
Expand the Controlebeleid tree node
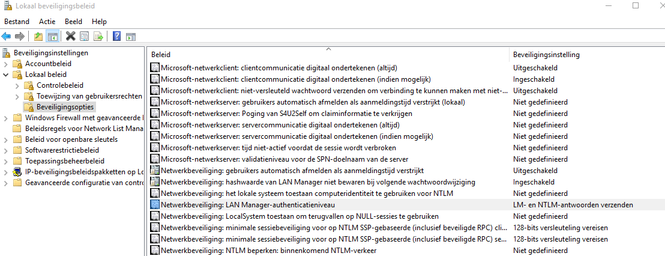click(x=17, y=85)
